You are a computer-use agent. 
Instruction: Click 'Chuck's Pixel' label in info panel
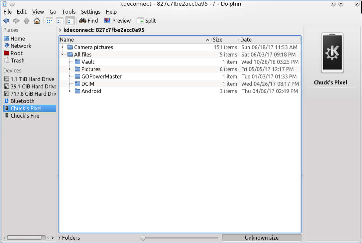pos(331,83)
